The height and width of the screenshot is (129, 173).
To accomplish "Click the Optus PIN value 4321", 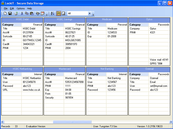I will (153, 32).
